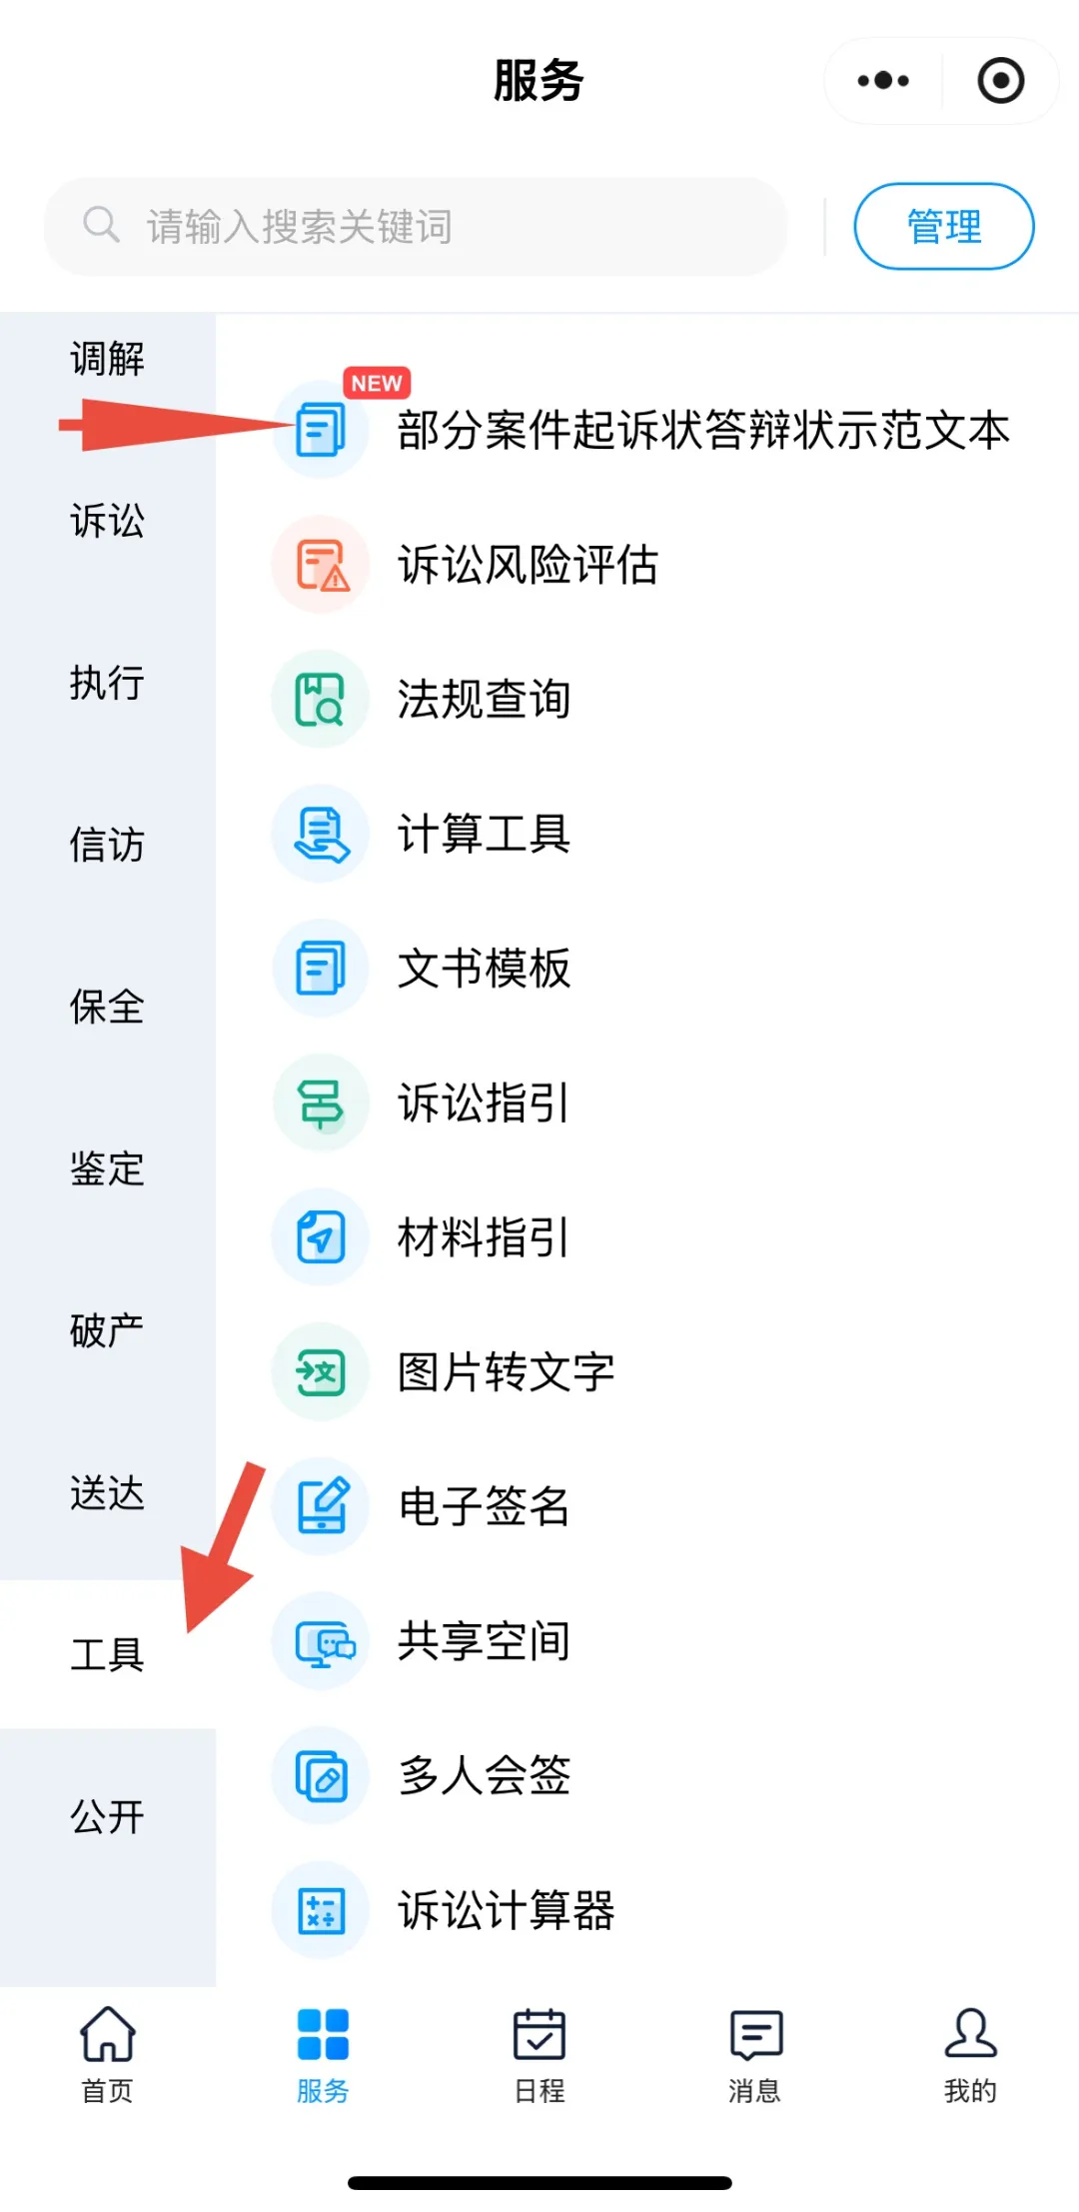Image resolution: width=1079 pixels, height=2212 pixels.
Task: Select the 文书模板 document template icon
Action: (x=321, y=968)
